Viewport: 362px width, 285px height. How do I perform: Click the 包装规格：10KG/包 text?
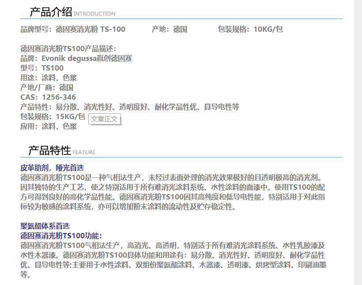tap(250, 30)
